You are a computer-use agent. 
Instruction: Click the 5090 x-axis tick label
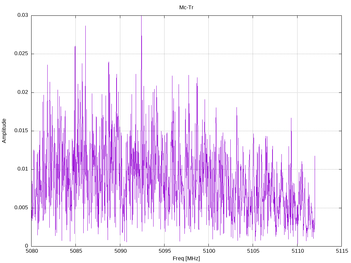click(x=120, y=251)
